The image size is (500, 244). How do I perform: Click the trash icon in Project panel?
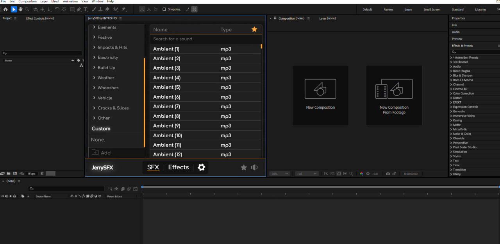pos(42,173)
